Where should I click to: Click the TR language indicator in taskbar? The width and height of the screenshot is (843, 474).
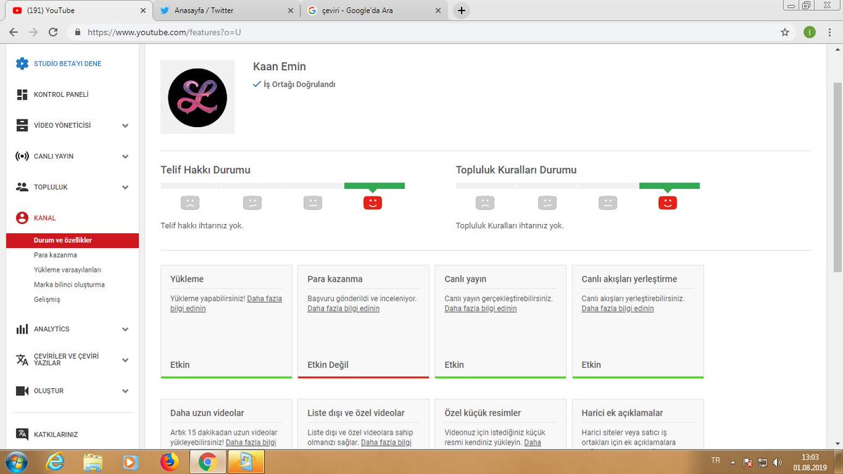[x=715, y=461]
